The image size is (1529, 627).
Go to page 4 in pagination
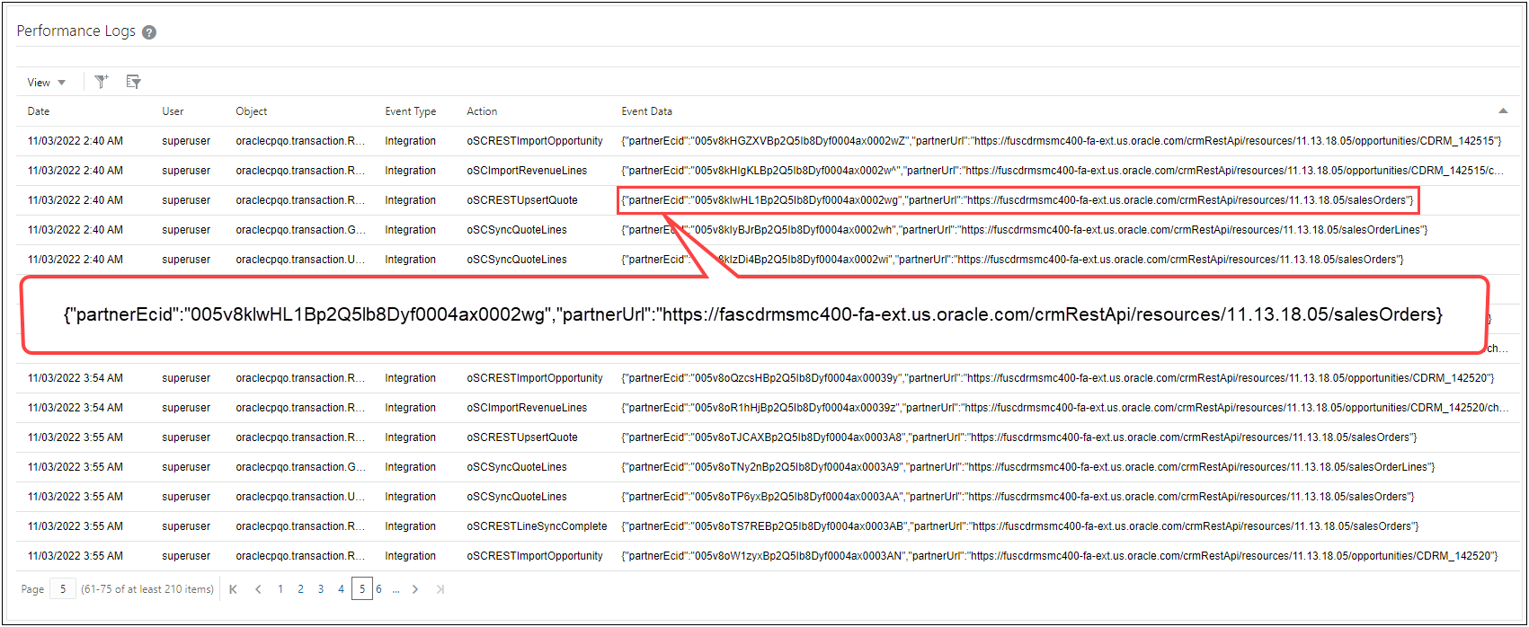[x=341, y=589]
